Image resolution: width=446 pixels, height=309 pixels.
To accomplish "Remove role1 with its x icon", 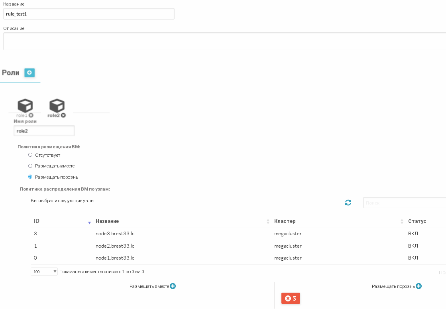I will coord(31,116).
